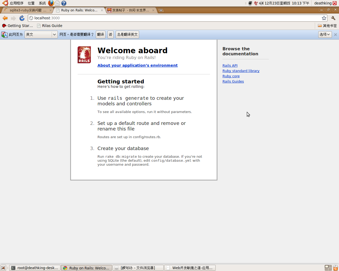Click 总是翻译英文 always translate button
This screenshot has width=339, height=271.
[x=127, y=35]
